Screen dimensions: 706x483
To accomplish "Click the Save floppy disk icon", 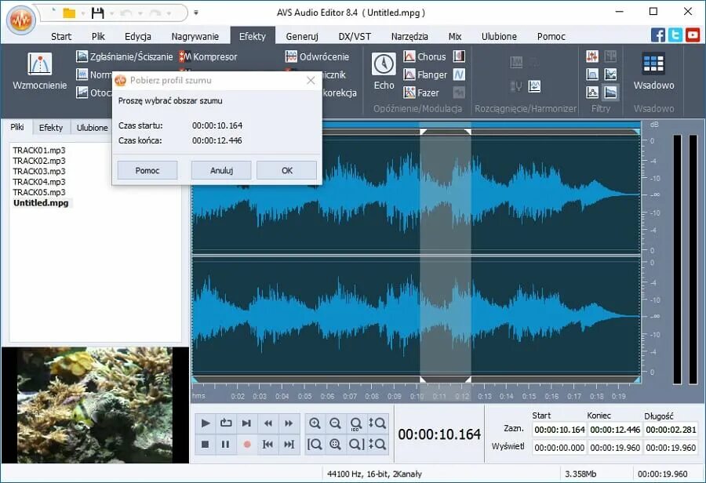I will (97, 13).
